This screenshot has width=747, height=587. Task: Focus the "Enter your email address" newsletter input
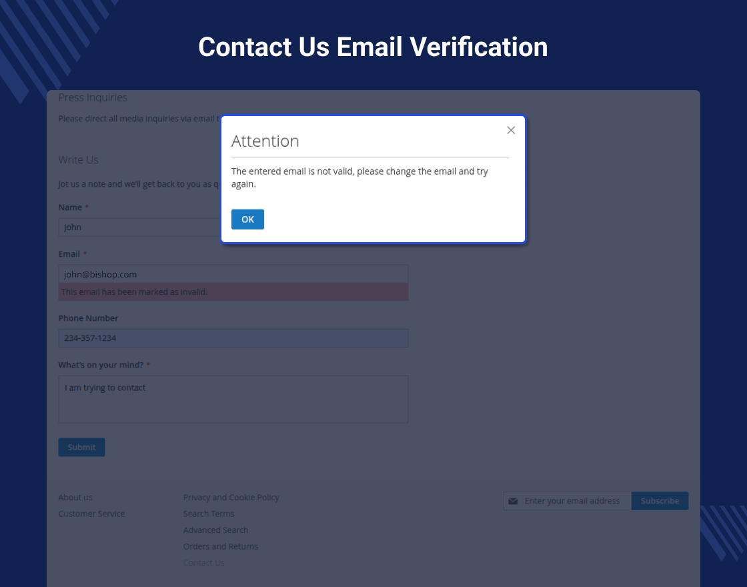575,501
